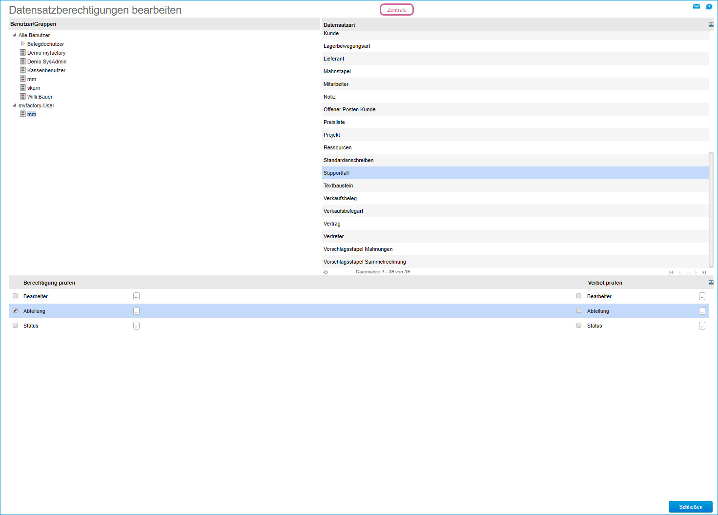Enable the Bearbeiter permission checkbox
Image resolution: width=718 pixels, height=515 pixels.
15,296
